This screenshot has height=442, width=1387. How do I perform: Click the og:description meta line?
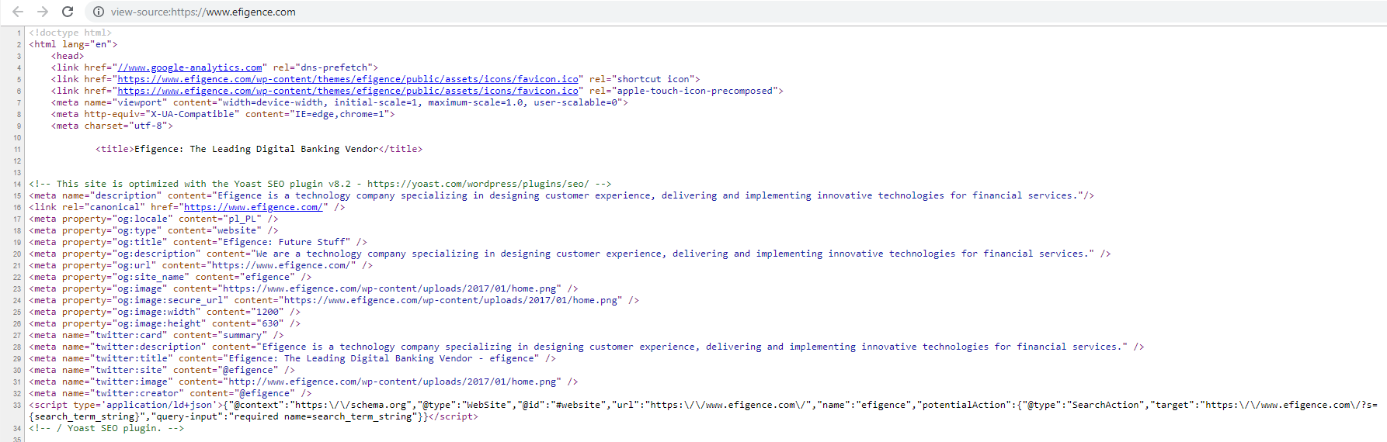click(570, 254)
